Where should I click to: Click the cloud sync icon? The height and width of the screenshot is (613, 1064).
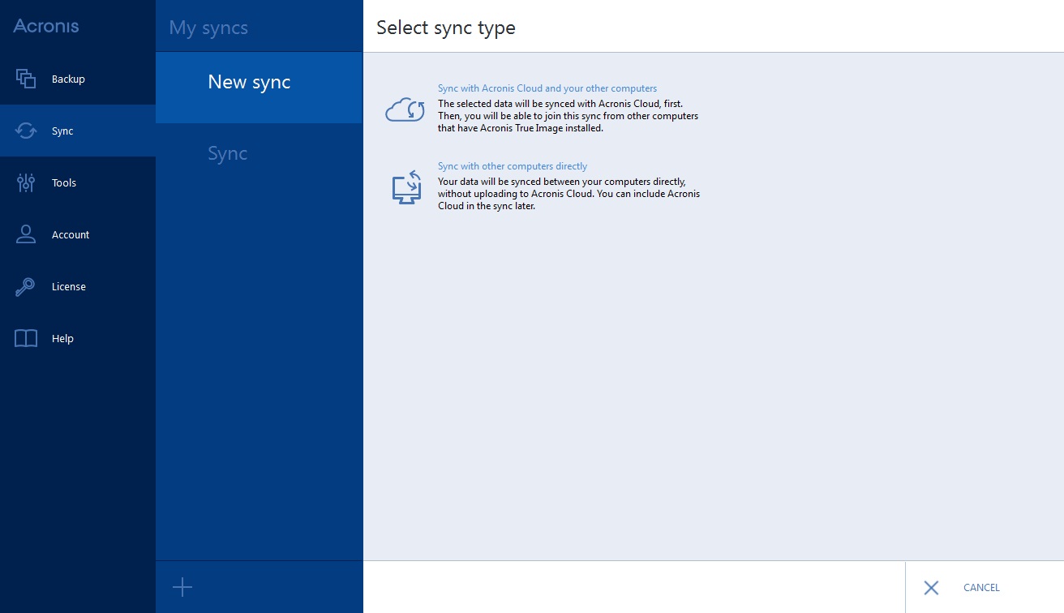click(405, 109)
